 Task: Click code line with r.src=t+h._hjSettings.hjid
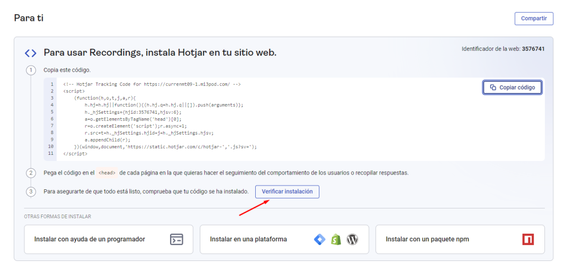click(149, 132)
